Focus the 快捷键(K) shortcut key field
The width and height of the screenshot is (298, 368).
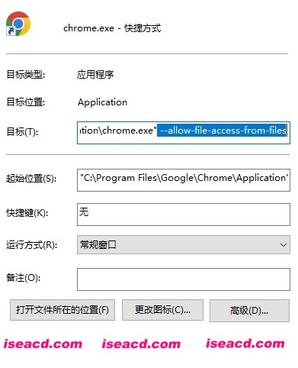[x=184, y=215]
